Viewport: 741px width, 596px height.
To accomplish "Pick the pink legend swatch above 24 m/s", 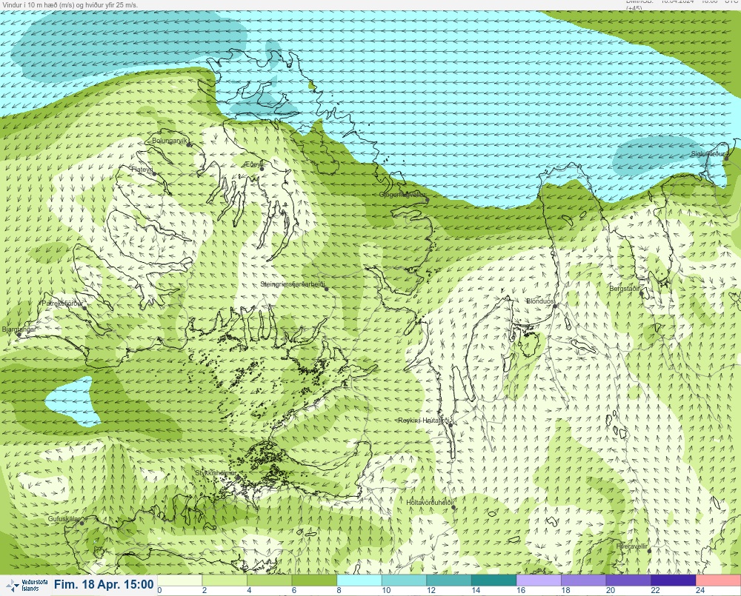I will (x=718, y=580).
